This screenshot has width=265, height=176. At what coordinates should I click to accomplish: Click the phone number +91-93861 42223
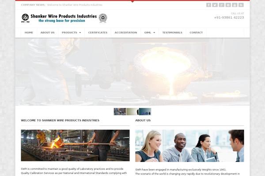pos(229,18)
